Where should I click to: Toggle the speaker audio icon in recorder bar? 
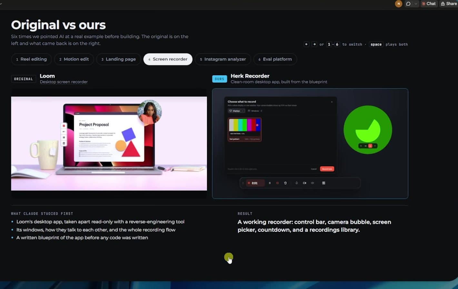pyautogui.click(x=312, y=183)
